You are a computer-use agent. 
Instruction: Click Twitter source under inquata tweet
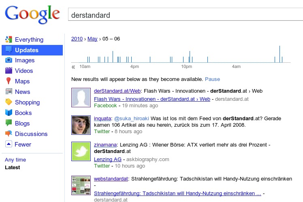tap(102, 132)
